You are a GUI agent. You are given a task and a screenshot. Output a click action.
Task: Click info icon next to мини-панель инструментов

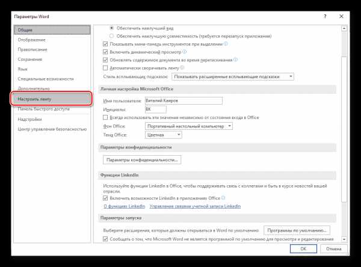point(226,44)
